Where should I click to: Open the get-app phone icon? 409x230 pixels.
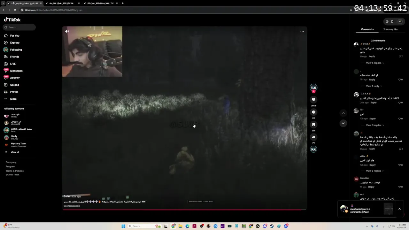click(x=392, y=22)
